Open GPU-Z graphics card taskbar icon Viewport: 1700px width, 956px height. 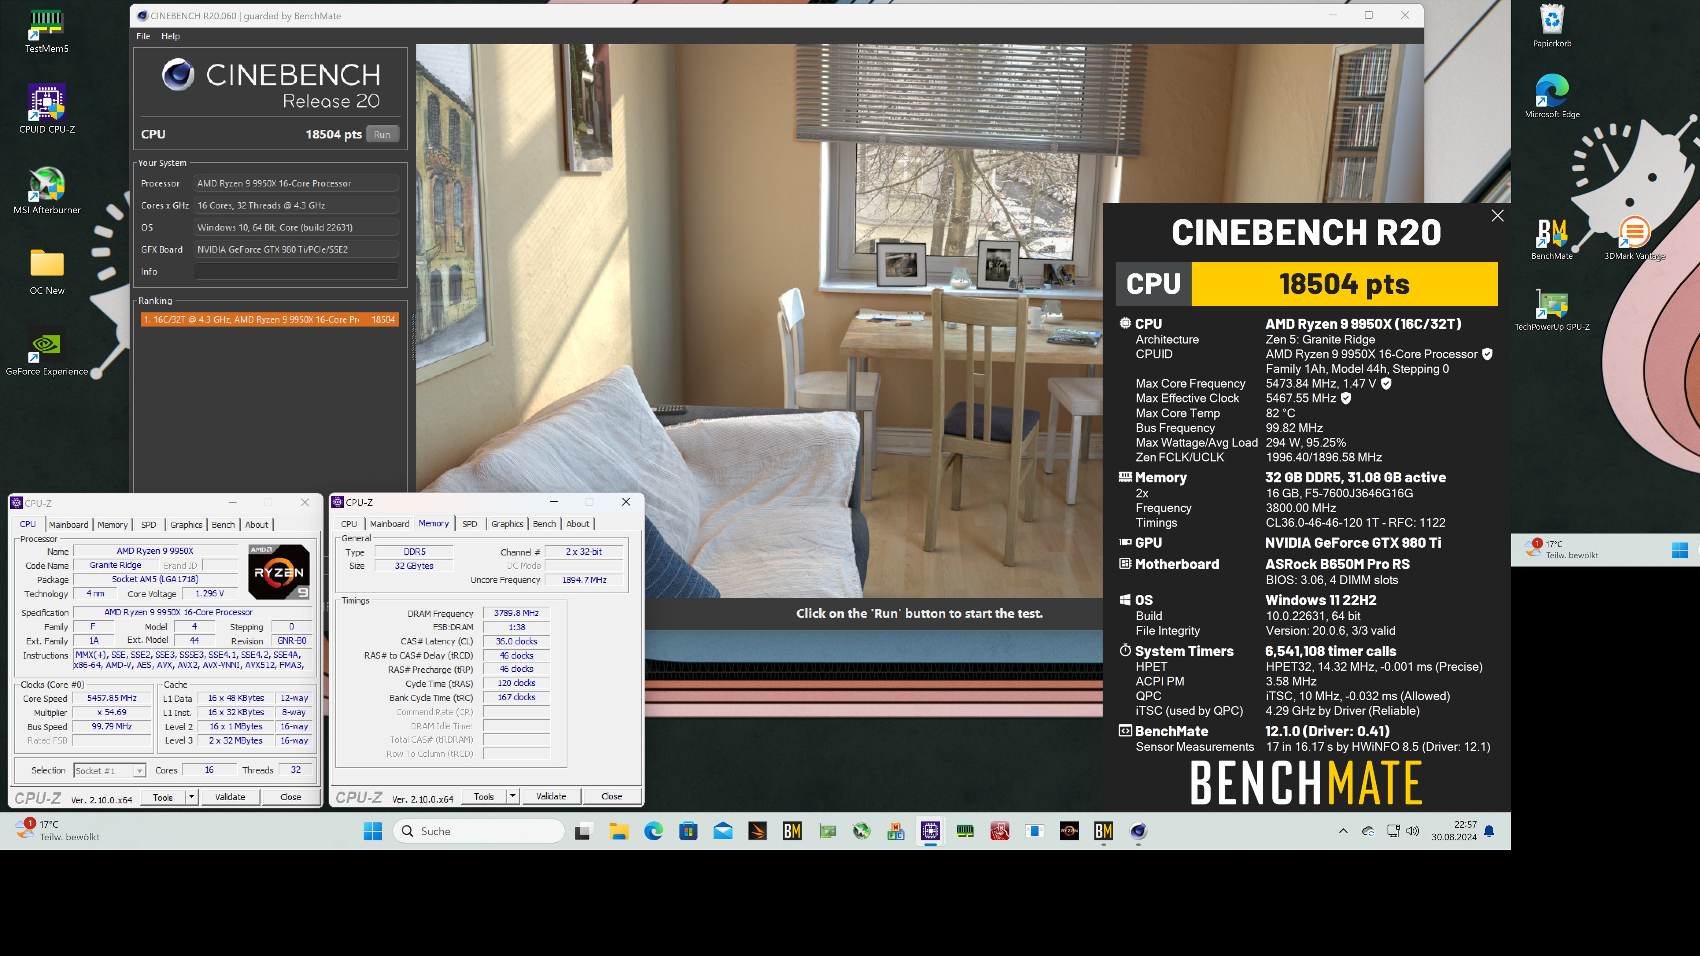[x=827, y=831]
